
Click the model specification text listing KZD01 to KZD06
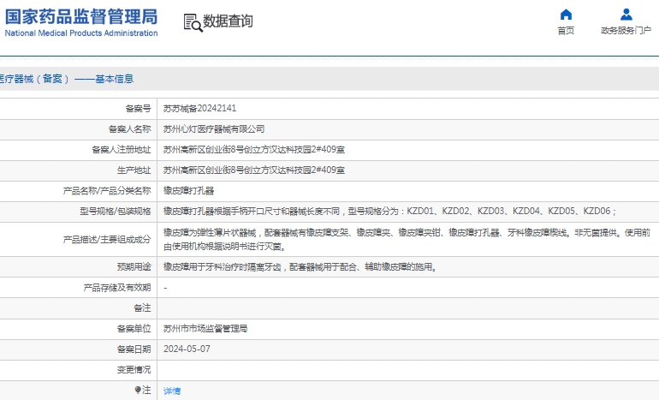click(x=390, y=212)
